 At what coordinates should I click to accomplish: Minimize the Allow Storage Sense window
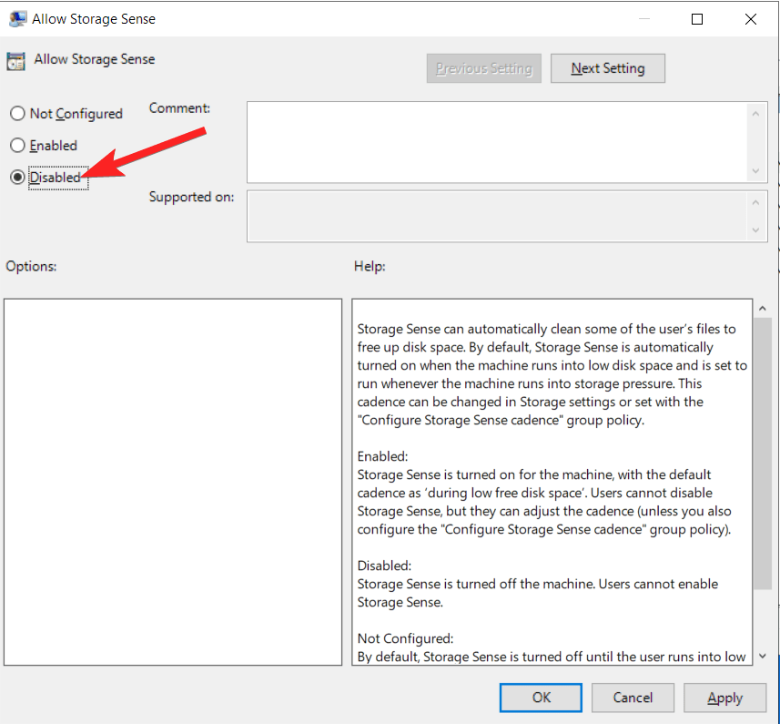645,18
